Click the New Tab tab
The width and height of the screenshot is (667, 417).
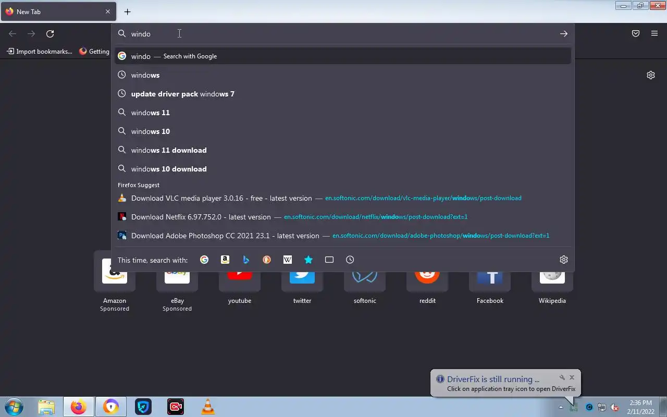pos(57,11)
